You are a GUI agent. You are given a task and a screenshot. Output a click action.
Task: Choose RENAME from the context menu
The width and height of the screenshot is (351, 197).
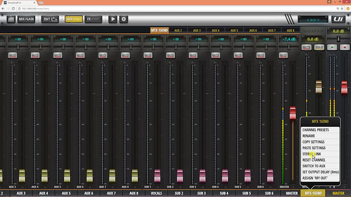coord(320,136)
